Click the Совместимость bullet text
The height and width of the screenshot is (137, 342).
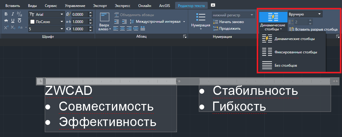pyautogui.click(x=106, y=106)
